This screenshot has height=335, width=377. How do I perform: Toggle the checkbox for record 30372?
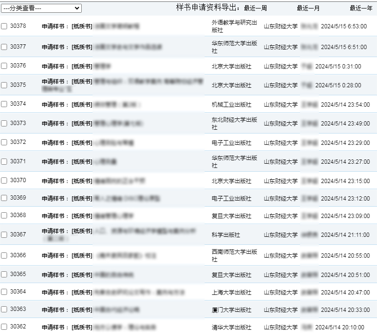4,142
